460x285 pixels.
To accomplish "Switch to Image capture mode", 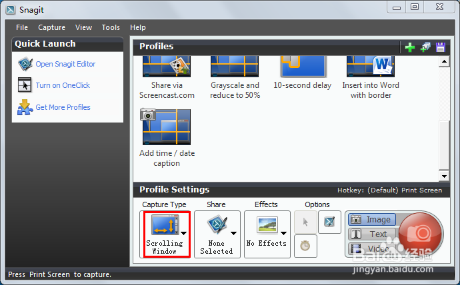I will pyautogui.click(x=372, y=219).
